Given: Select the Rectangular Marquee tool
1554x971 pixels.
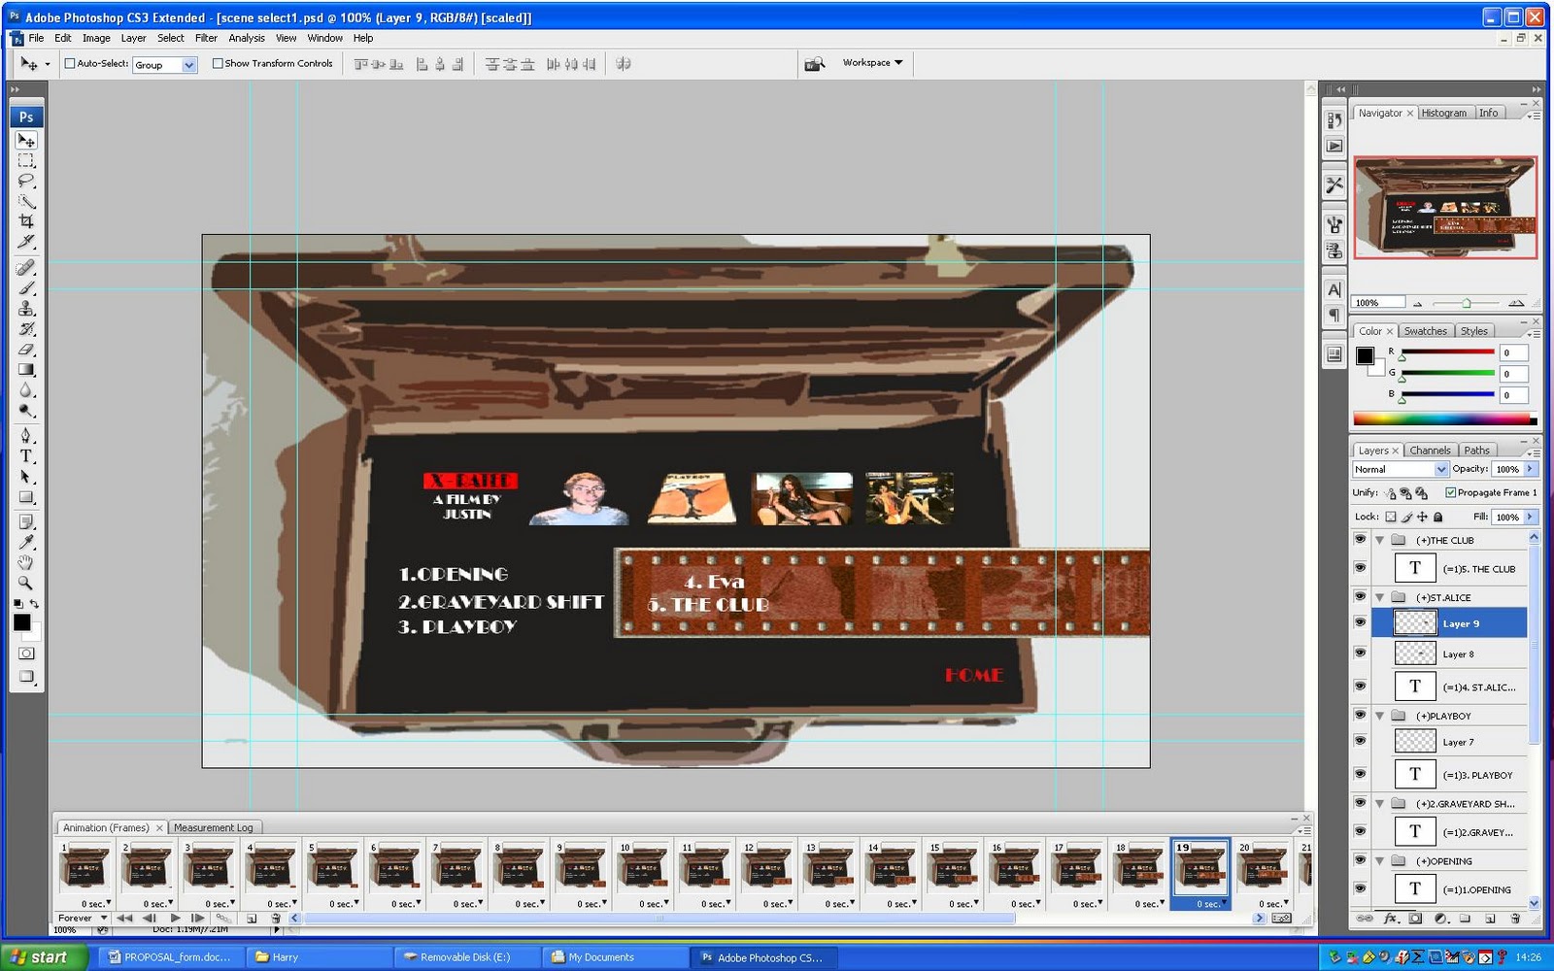Looking at the screenshot, I should (26, 160).
